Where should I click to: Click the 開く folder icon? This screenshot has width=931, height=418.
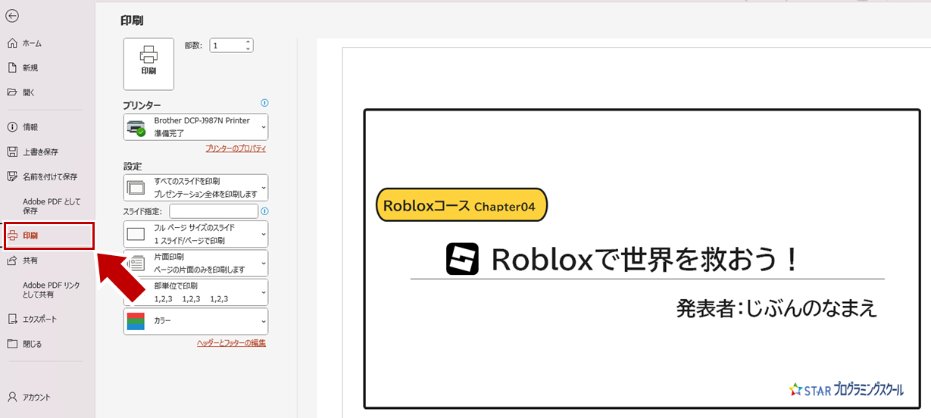tap(12, 92)
